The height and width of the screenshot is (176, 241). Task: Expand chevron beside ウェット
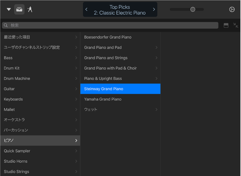point(156,110)
